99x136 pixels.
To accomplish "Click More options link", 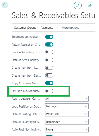I will pos(70,28).
